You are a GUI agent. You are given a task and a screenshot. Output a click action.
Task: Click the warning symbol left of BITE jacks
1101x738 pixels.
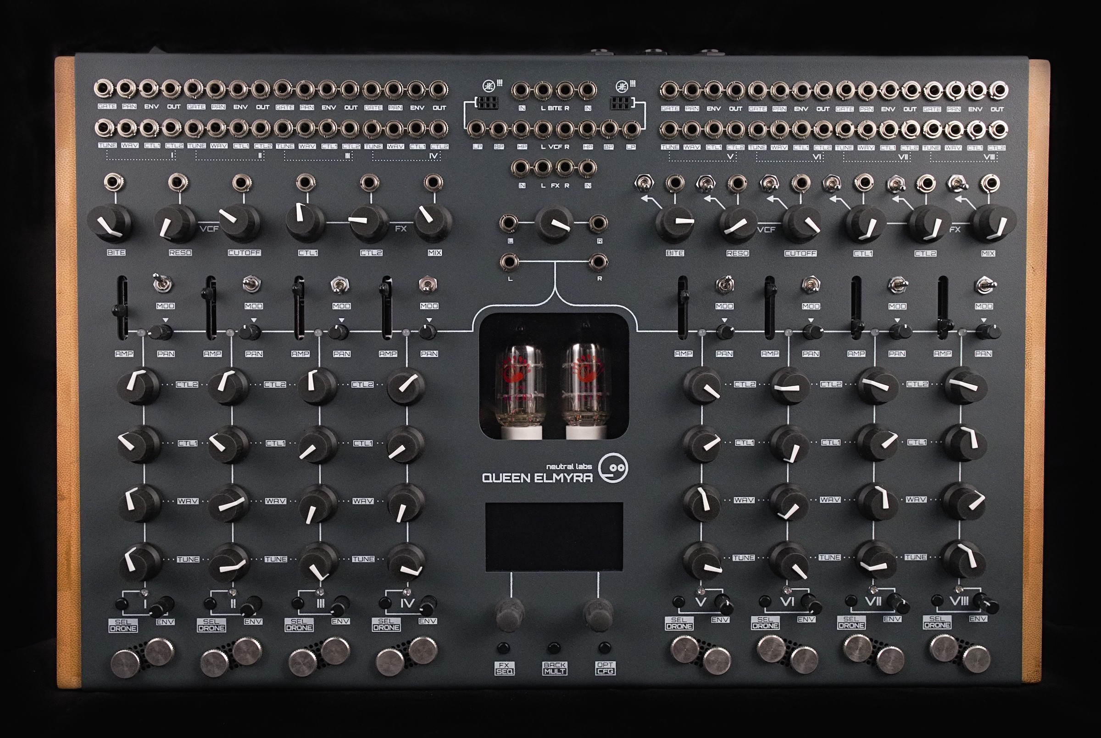(x=489, y=86)
